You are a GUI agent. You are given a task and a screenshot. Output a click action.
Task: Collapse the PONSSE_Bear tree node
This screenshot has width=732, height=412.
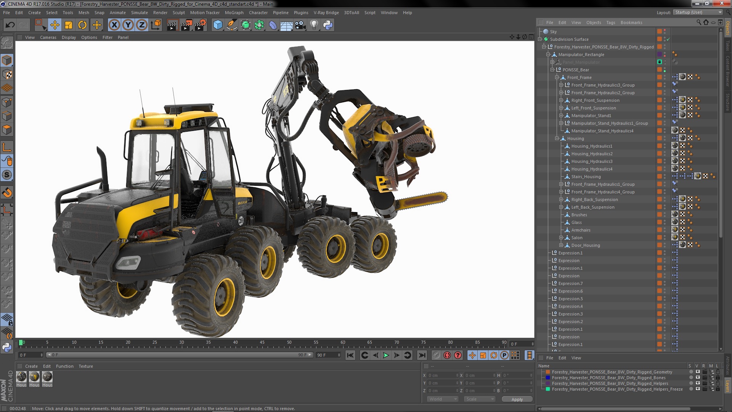click(x=552, y=70)
